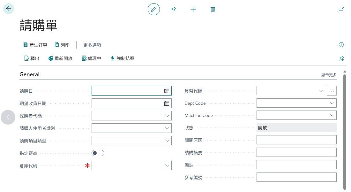Viewport: 351px width, 192px height.
Task: Click the back arrow button
Action: (9, 9)
